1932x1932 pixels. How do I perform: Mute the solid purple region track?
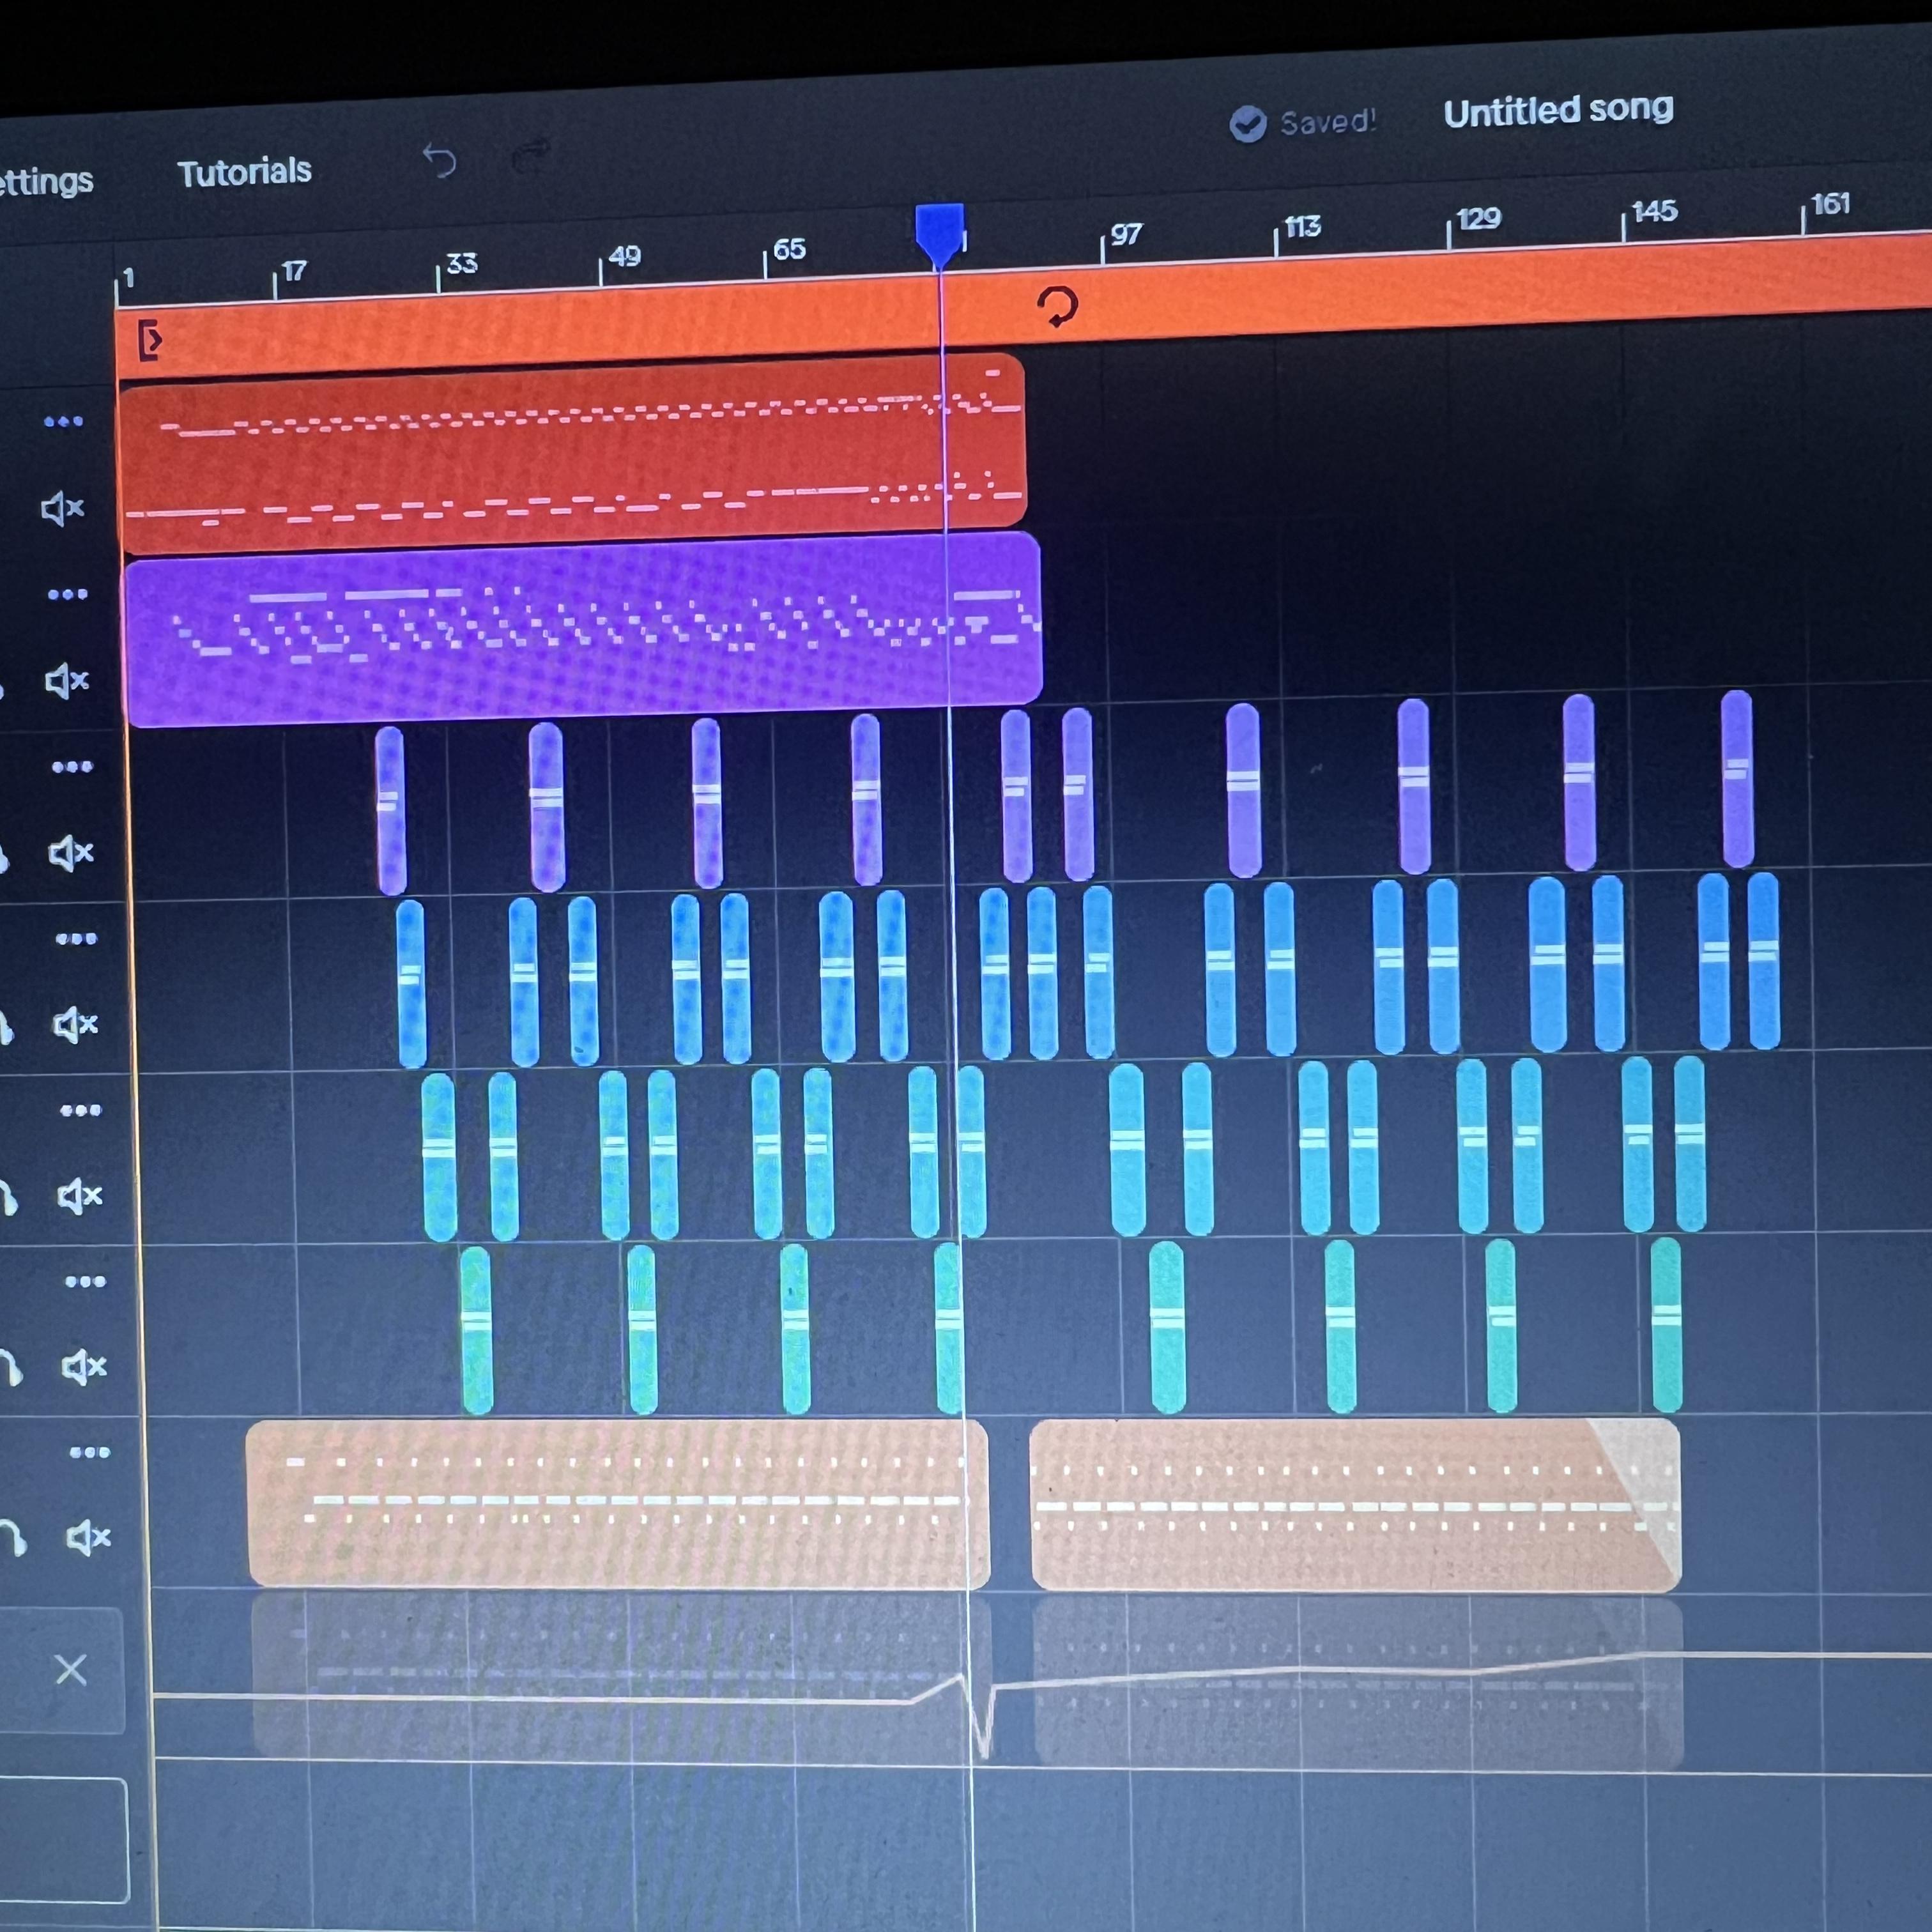click(x=67, y=681)
